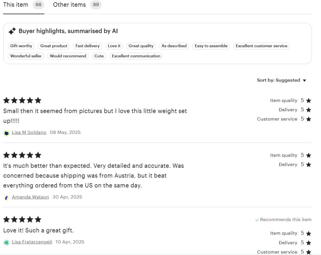Click the five-star rating on Lisa M Soldano's review
Screen dimensions: 321x255
(x=22, y=100)
